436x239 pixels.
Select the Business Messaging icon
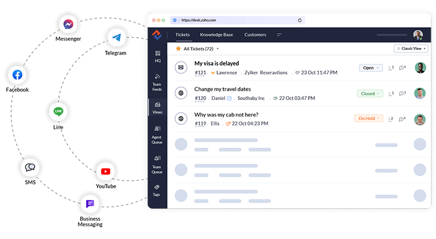(x=90, y=204)
